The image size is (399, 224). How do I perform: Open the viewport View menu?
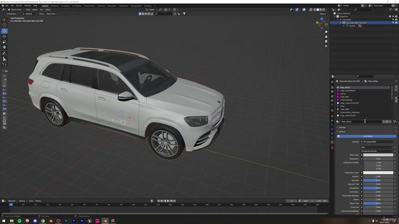(x=27, y=10)
